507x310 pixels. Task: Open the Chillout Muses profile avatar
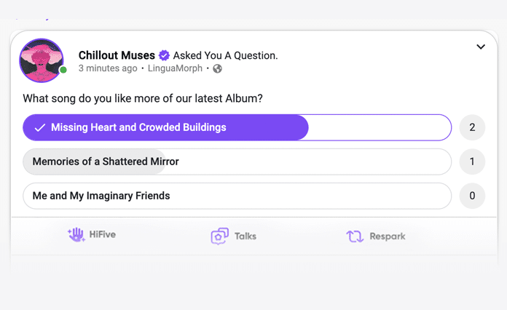tap(42, 60)
